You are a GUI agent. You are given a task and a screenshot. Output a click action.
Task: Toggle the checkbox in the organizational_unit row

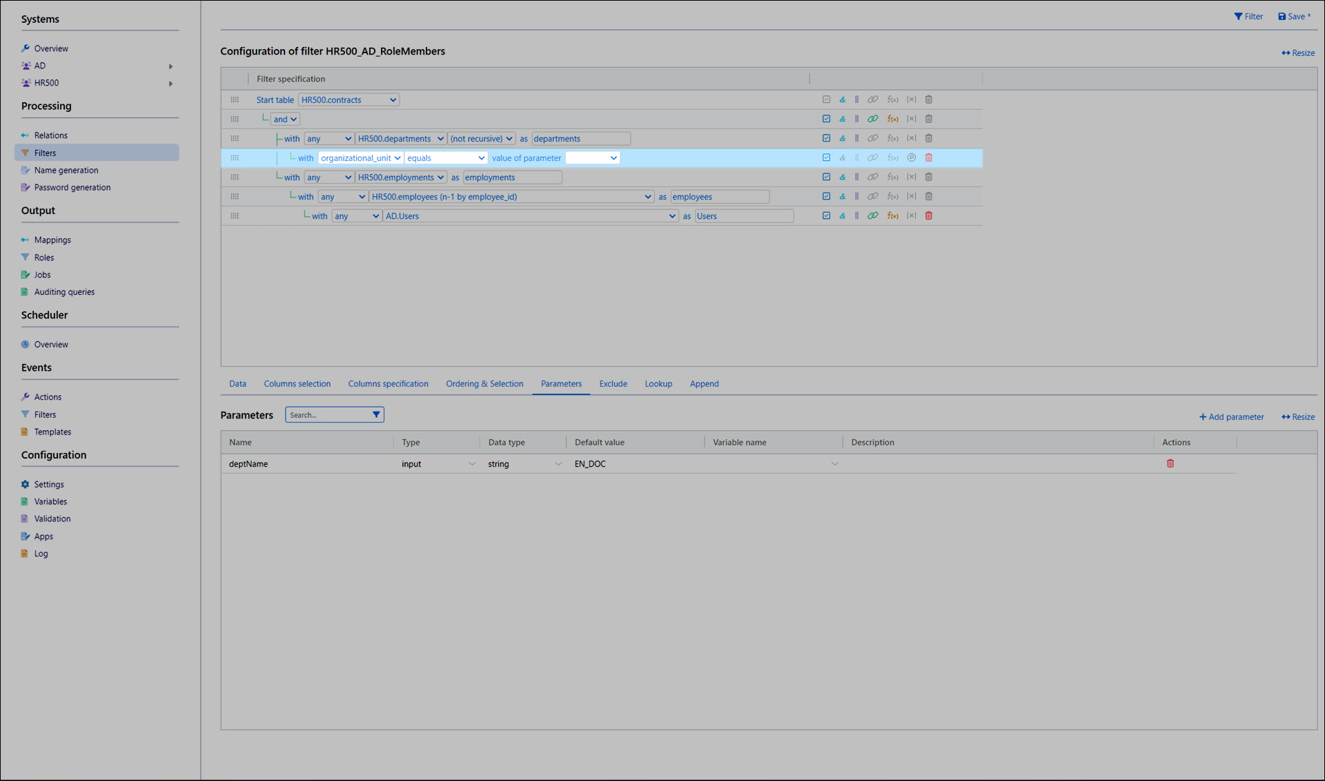coord(826,158)
